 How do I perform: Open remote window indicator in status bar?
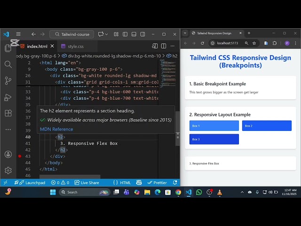(6, 183)
